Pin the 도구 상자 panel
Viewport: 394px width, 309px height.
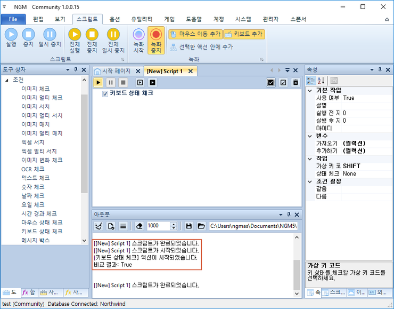point(76,70)
